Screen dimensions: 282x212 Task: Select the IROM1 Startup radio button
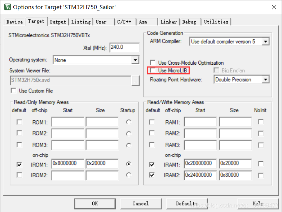128,164
